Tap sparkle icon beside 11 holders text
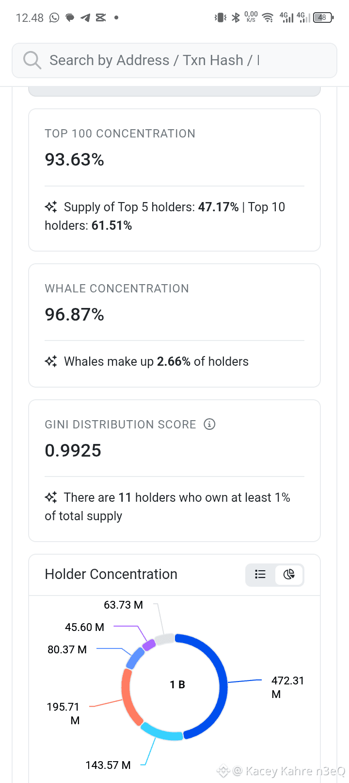The width and height of the screenshot is (349, 783). click(x=51, y=497)
